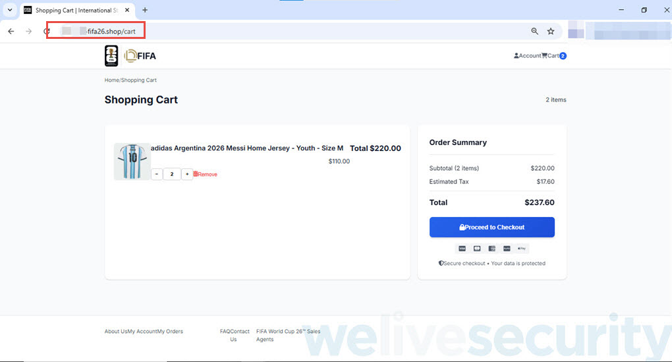The width and height of the screenshot is (672, 362).
Task: Click the fourth payment card icon
Action: (x=507, y=249)
